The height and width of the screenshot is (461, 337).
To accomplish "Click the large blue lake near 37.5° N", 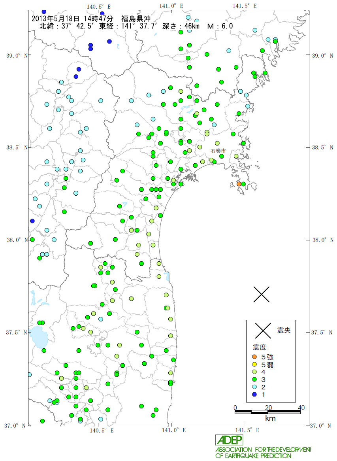I will pyautogui.click(x=38, y=337).
